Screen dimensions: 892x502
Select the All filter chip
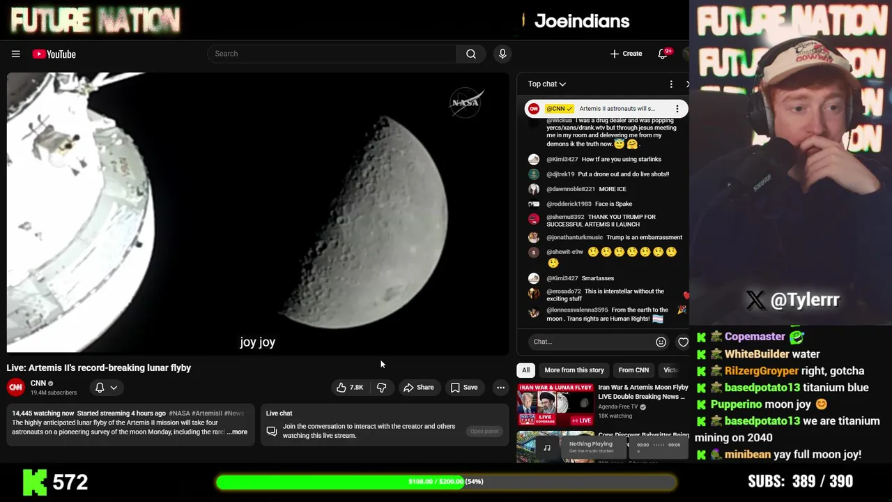[526, 370]
